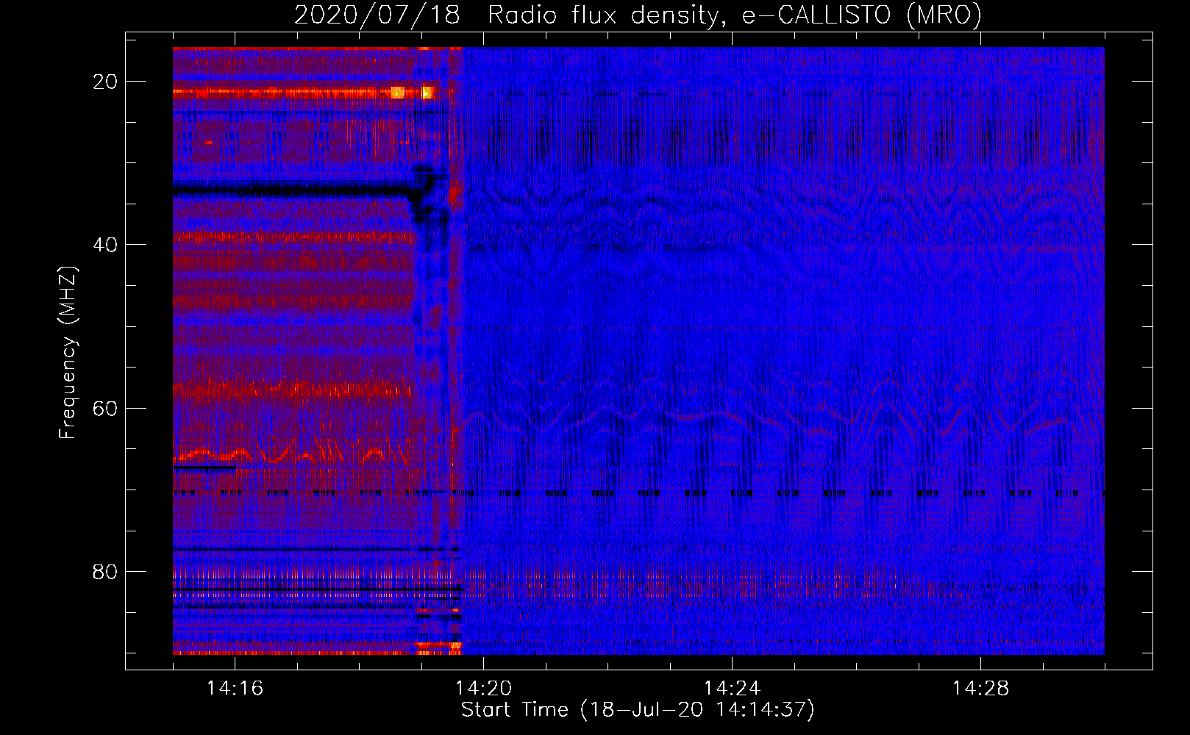Image resolution: width=1190 pixels, height=735 pixels.
Task: Click the 14:16 time tick label
Action: [x=235, y=688]
